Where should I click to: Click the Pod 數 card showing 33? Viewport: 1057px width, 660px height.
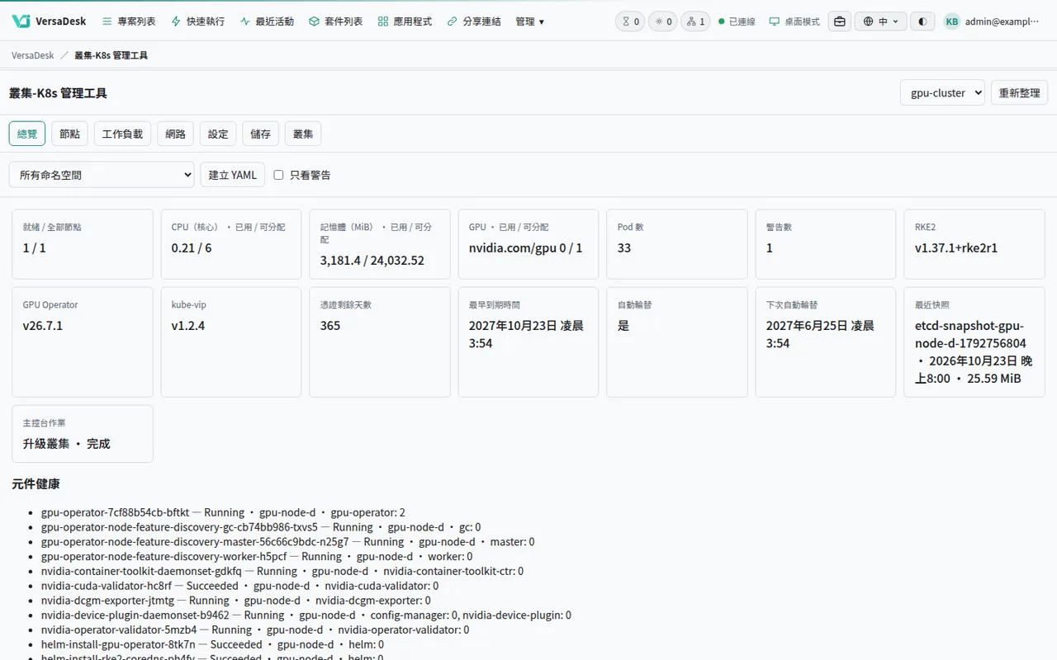tap(677, 244)
